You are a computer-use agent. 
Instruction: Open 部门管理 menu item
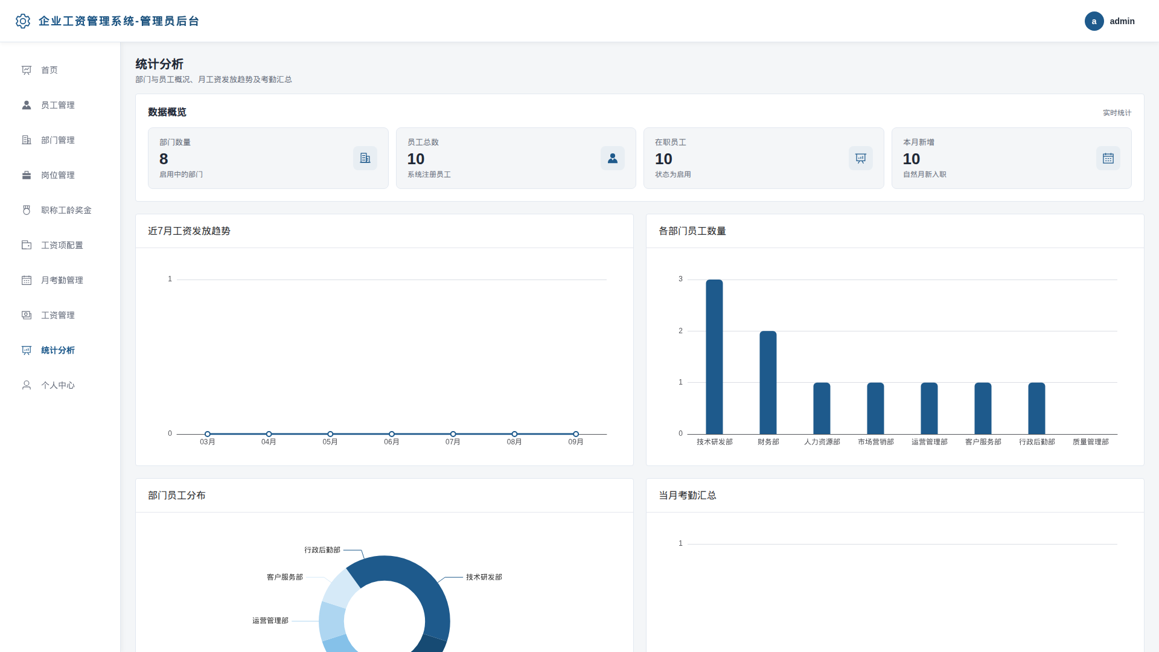click(60, 140)
